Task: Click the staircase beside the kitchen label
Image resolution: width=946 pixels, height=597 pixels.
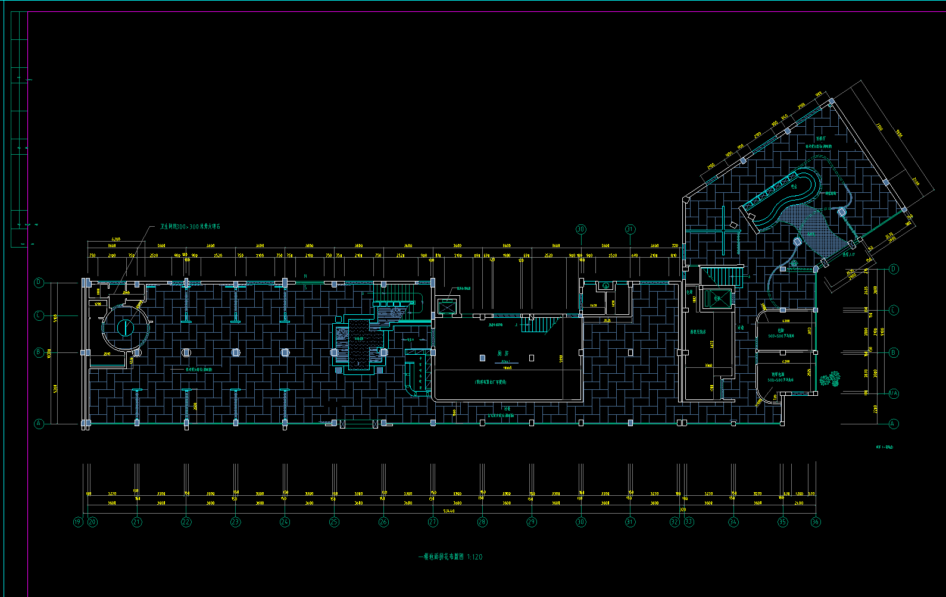Action: tap(539, 325)
